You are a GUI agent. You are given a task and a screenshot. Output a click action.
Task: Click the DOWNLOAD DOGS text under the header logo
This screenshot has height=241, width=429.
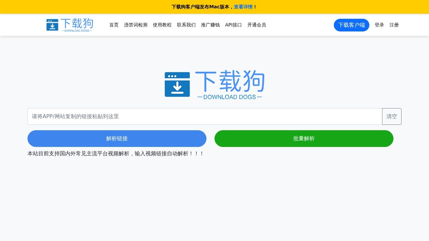click(76, 30)
